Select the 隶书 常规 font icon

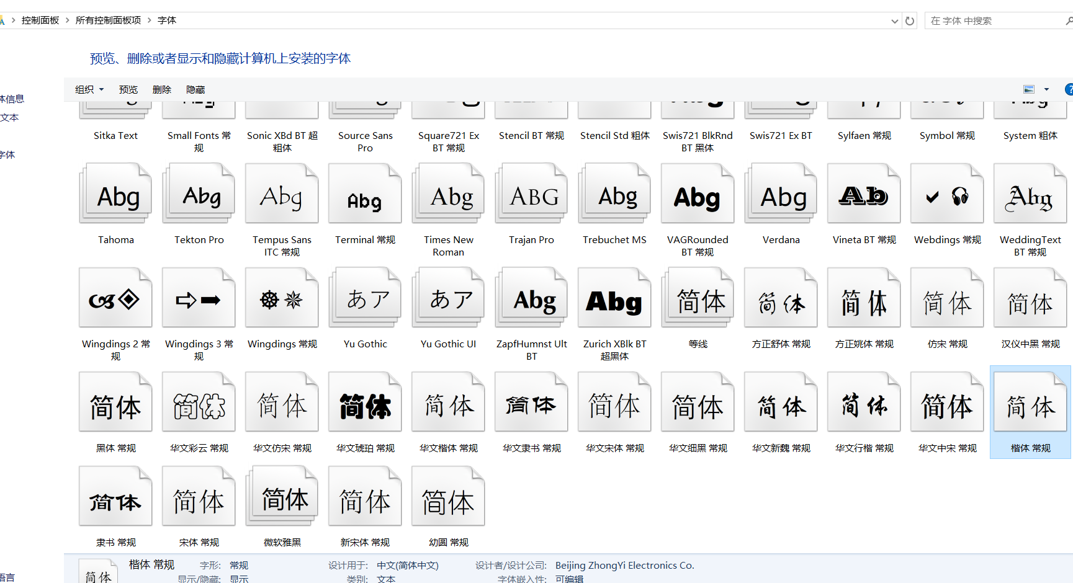click(x=115, y=496)
